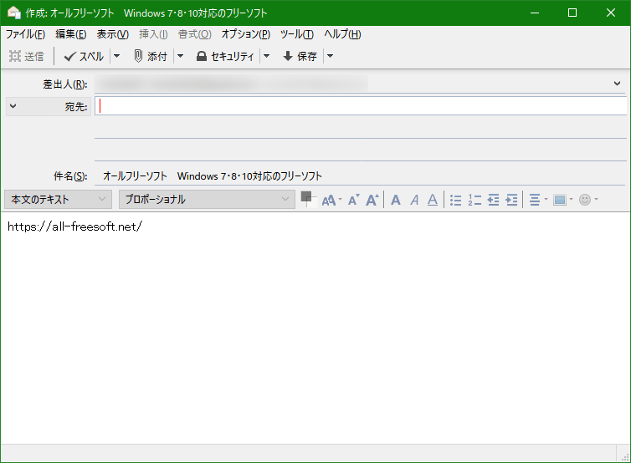Expand the save options dropdown arrow
The height and width of the screenshot is (463, 631).
pos(330,56)
